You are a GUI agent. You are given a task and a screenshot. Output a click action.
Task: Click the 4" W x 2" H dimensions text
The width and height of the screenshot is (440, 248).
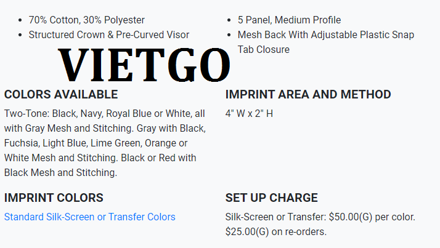click(249, 114)
